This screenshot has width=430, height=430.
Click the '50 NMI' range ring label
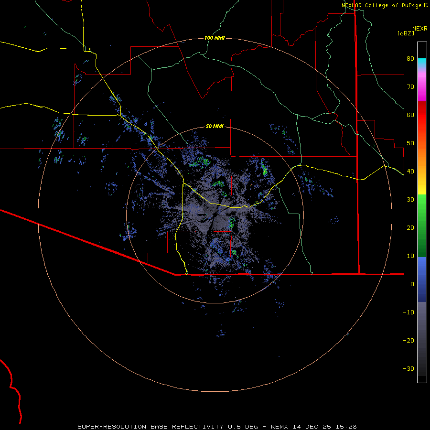pos(215,127)
